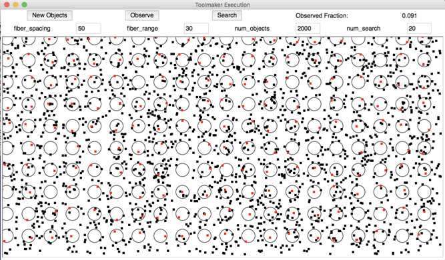Focus the fiber_spacing input field
Image resolution: width=445 pixels, height=260 pixels.
[x=89, y=29]
